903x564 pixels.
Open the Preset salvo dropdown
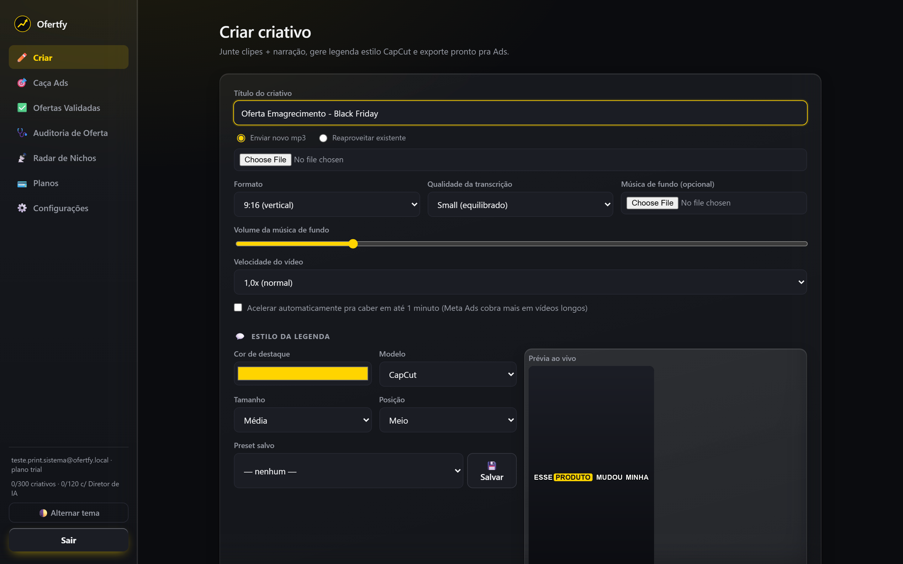coord(349,471)
